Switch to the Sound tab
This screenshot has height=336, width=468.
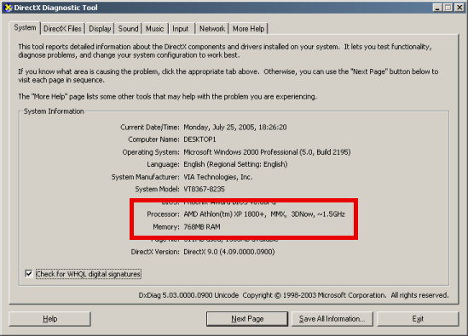coord(129,29)
